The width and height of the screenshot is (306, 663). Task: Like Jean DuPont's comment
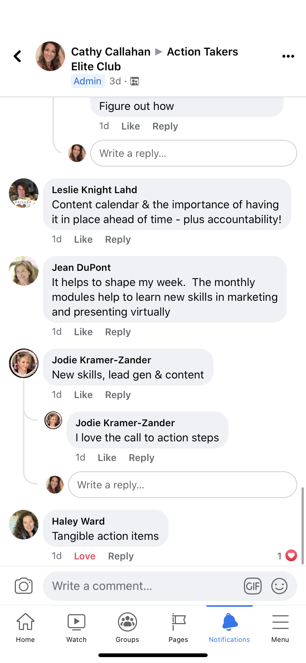click(83, 332)
